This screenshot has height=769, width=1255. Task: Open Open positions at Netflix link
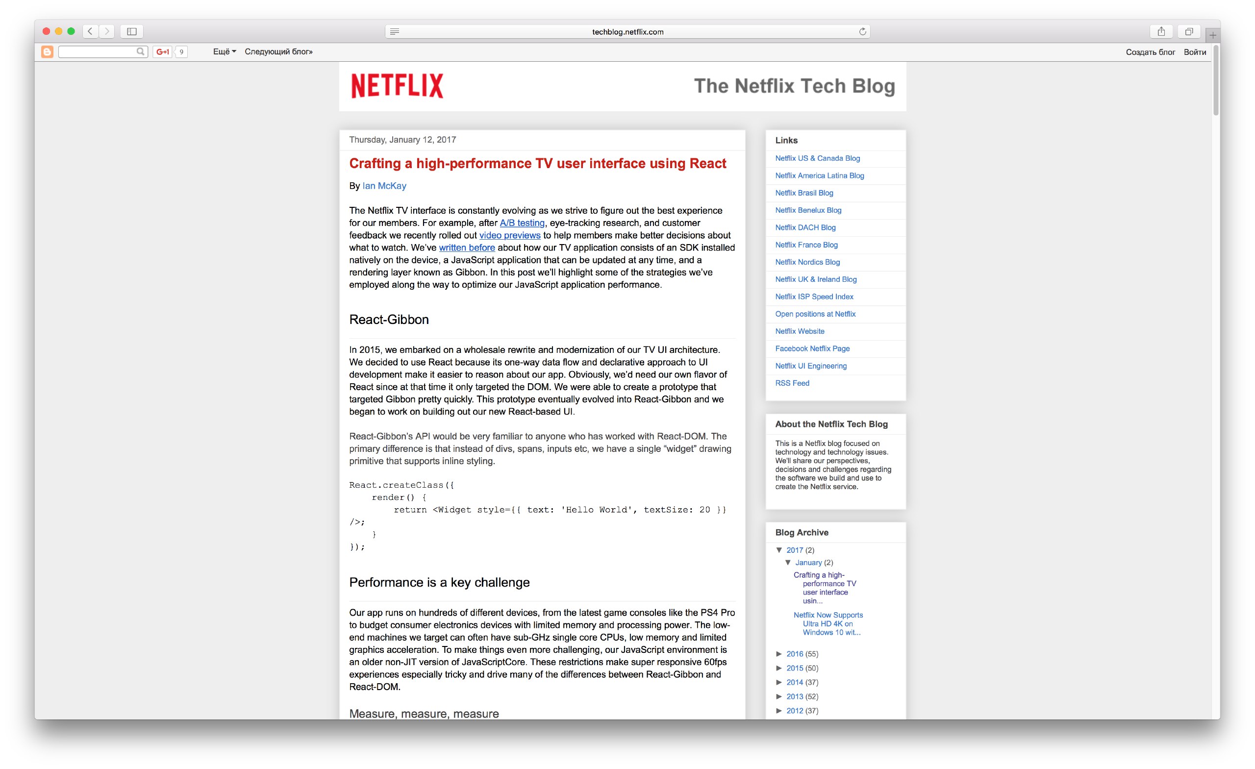[x=815, y=314]
